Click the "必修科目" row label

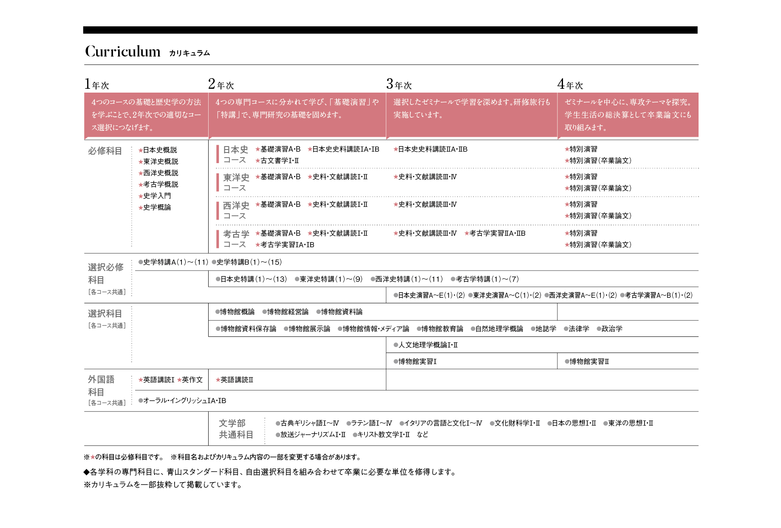(105, 151)
